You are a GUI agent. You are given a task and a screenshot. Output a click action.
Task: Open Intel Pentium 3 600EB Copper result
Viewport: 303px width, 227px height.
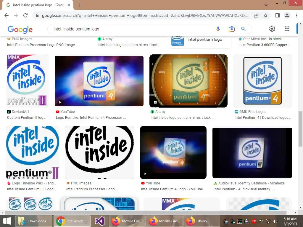pos(264,45)
